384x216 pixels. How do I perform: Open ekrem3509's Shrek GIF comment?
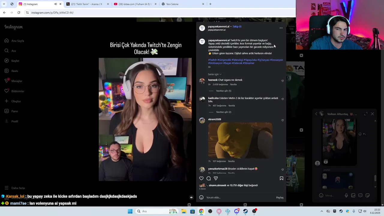pyautogui.click(x=240, y=140)
